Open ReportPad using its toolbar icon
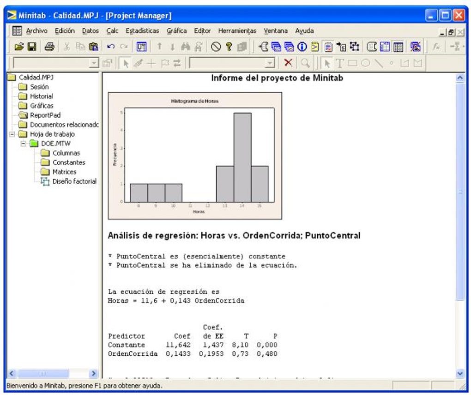Viewport: 471px width, 395px height. [x=328, y=47]
